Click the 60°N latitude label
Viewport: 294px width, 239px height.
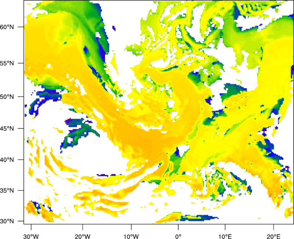pos(7,27)
